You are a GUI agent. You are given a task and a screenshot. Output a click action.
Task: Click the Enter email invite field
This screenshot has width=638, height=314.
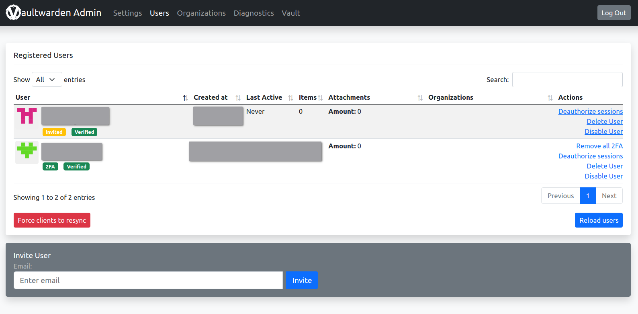pos(148,280)
